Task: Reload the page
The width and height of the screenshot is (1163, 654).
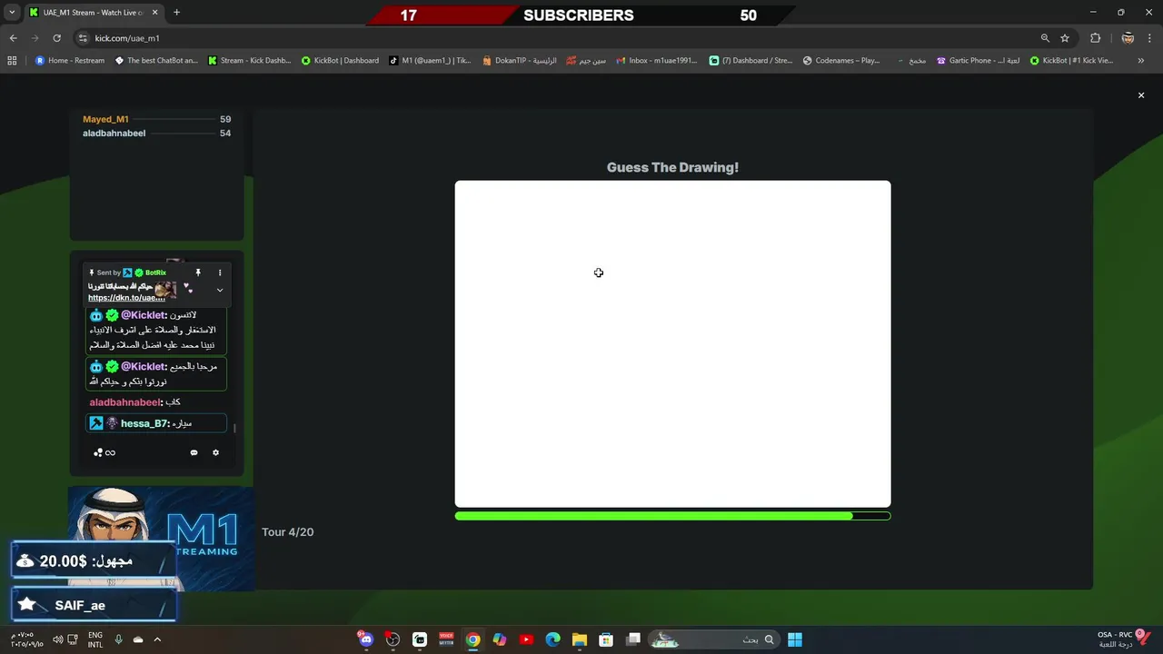Action: pos(56,38)
